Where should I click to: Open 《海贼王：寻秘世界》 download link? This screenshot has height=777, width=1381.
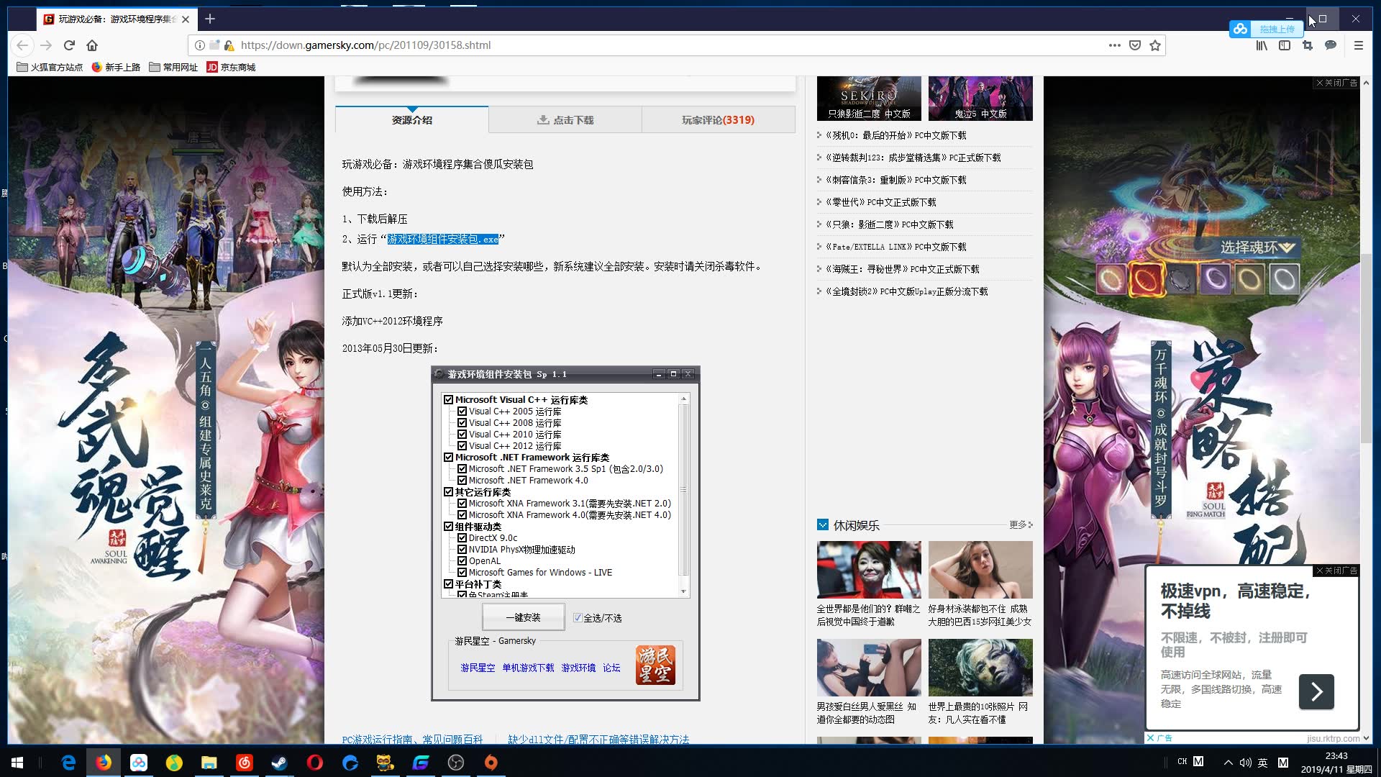tap(902, 269)
